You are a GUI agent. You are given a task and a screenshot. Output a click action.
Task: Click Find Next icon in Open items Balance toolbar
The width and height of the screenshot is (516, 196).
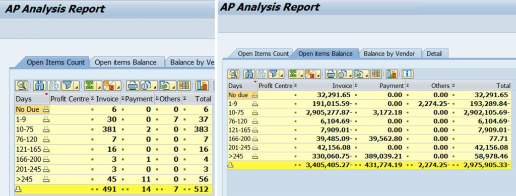coord(262,74)
